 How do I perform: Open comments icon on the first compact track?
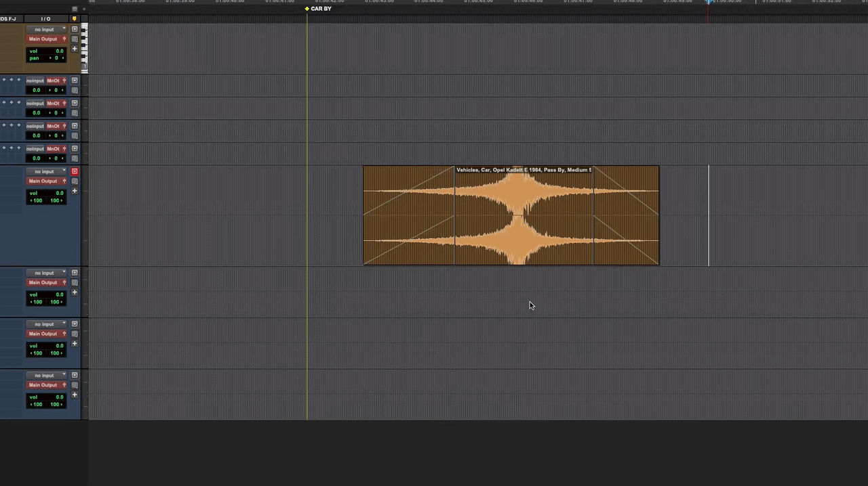pos(75,90)
